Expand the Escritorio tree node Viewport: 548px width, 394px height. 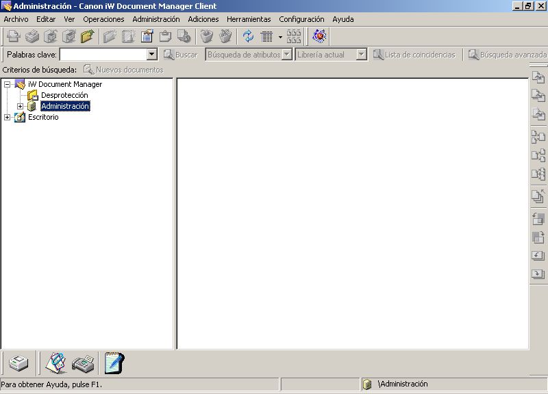tap(7, 117)
